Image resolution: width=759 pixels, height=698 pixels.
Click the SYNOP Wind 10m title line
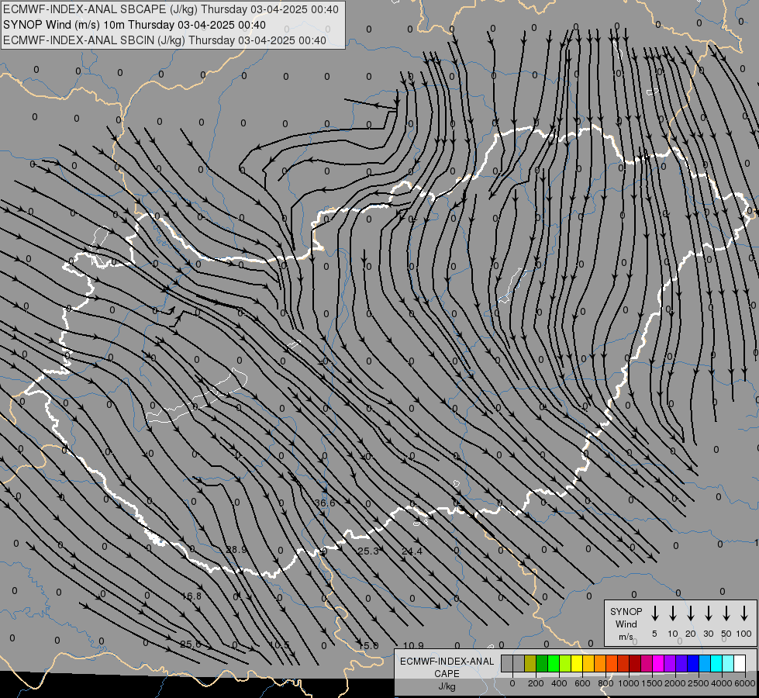pos(134,25)
